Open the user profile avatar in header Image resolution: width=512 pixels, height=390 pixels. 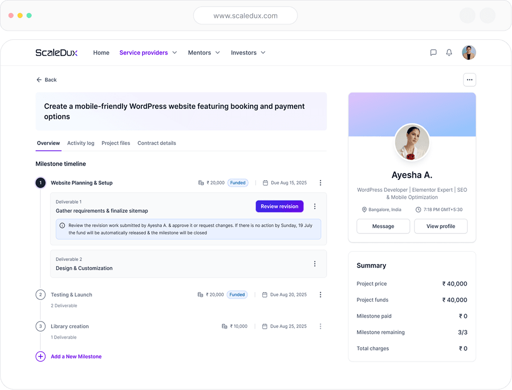click(x=469, y=53)
